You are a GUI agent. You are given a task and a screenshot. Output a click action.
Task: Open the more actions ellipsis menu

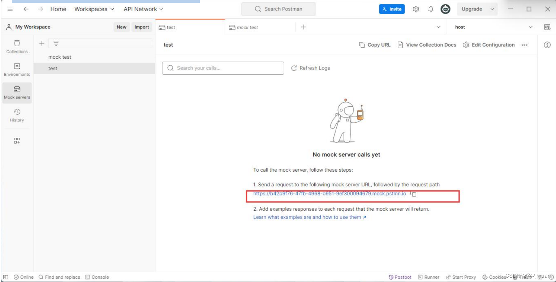525,45
